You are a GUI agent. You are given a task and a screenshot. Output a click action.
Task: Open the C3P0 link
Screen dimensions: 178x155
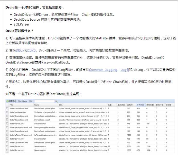(x=32, y=50)
